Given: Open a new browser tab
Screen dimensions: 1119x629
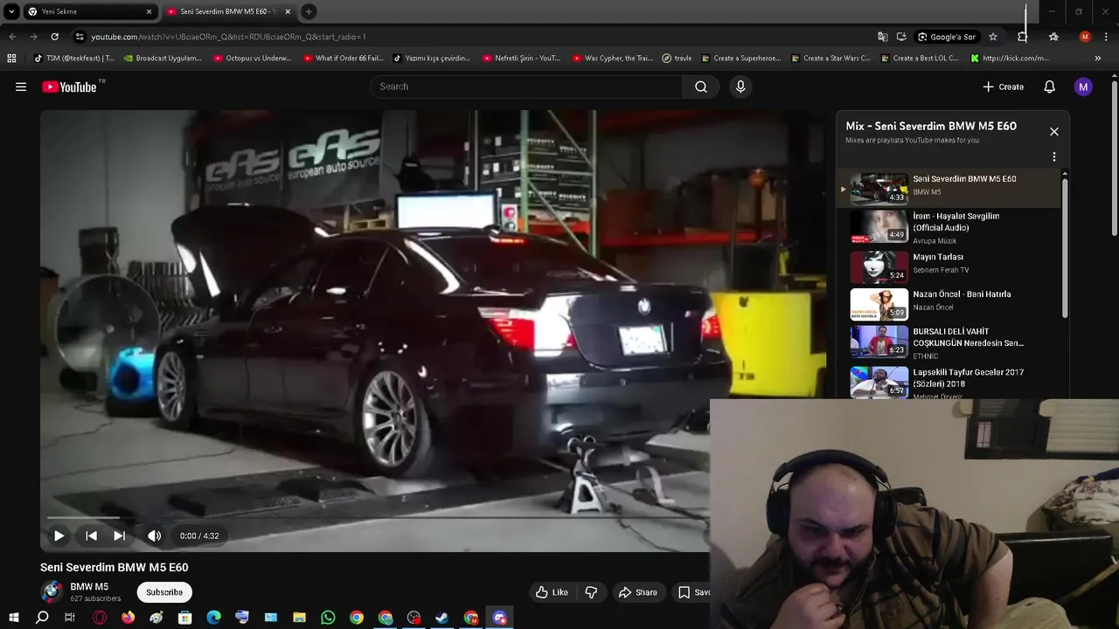Looking at the screenshot, I should pos(309,11).
